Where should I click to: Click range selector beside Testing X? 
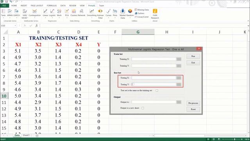179,78
